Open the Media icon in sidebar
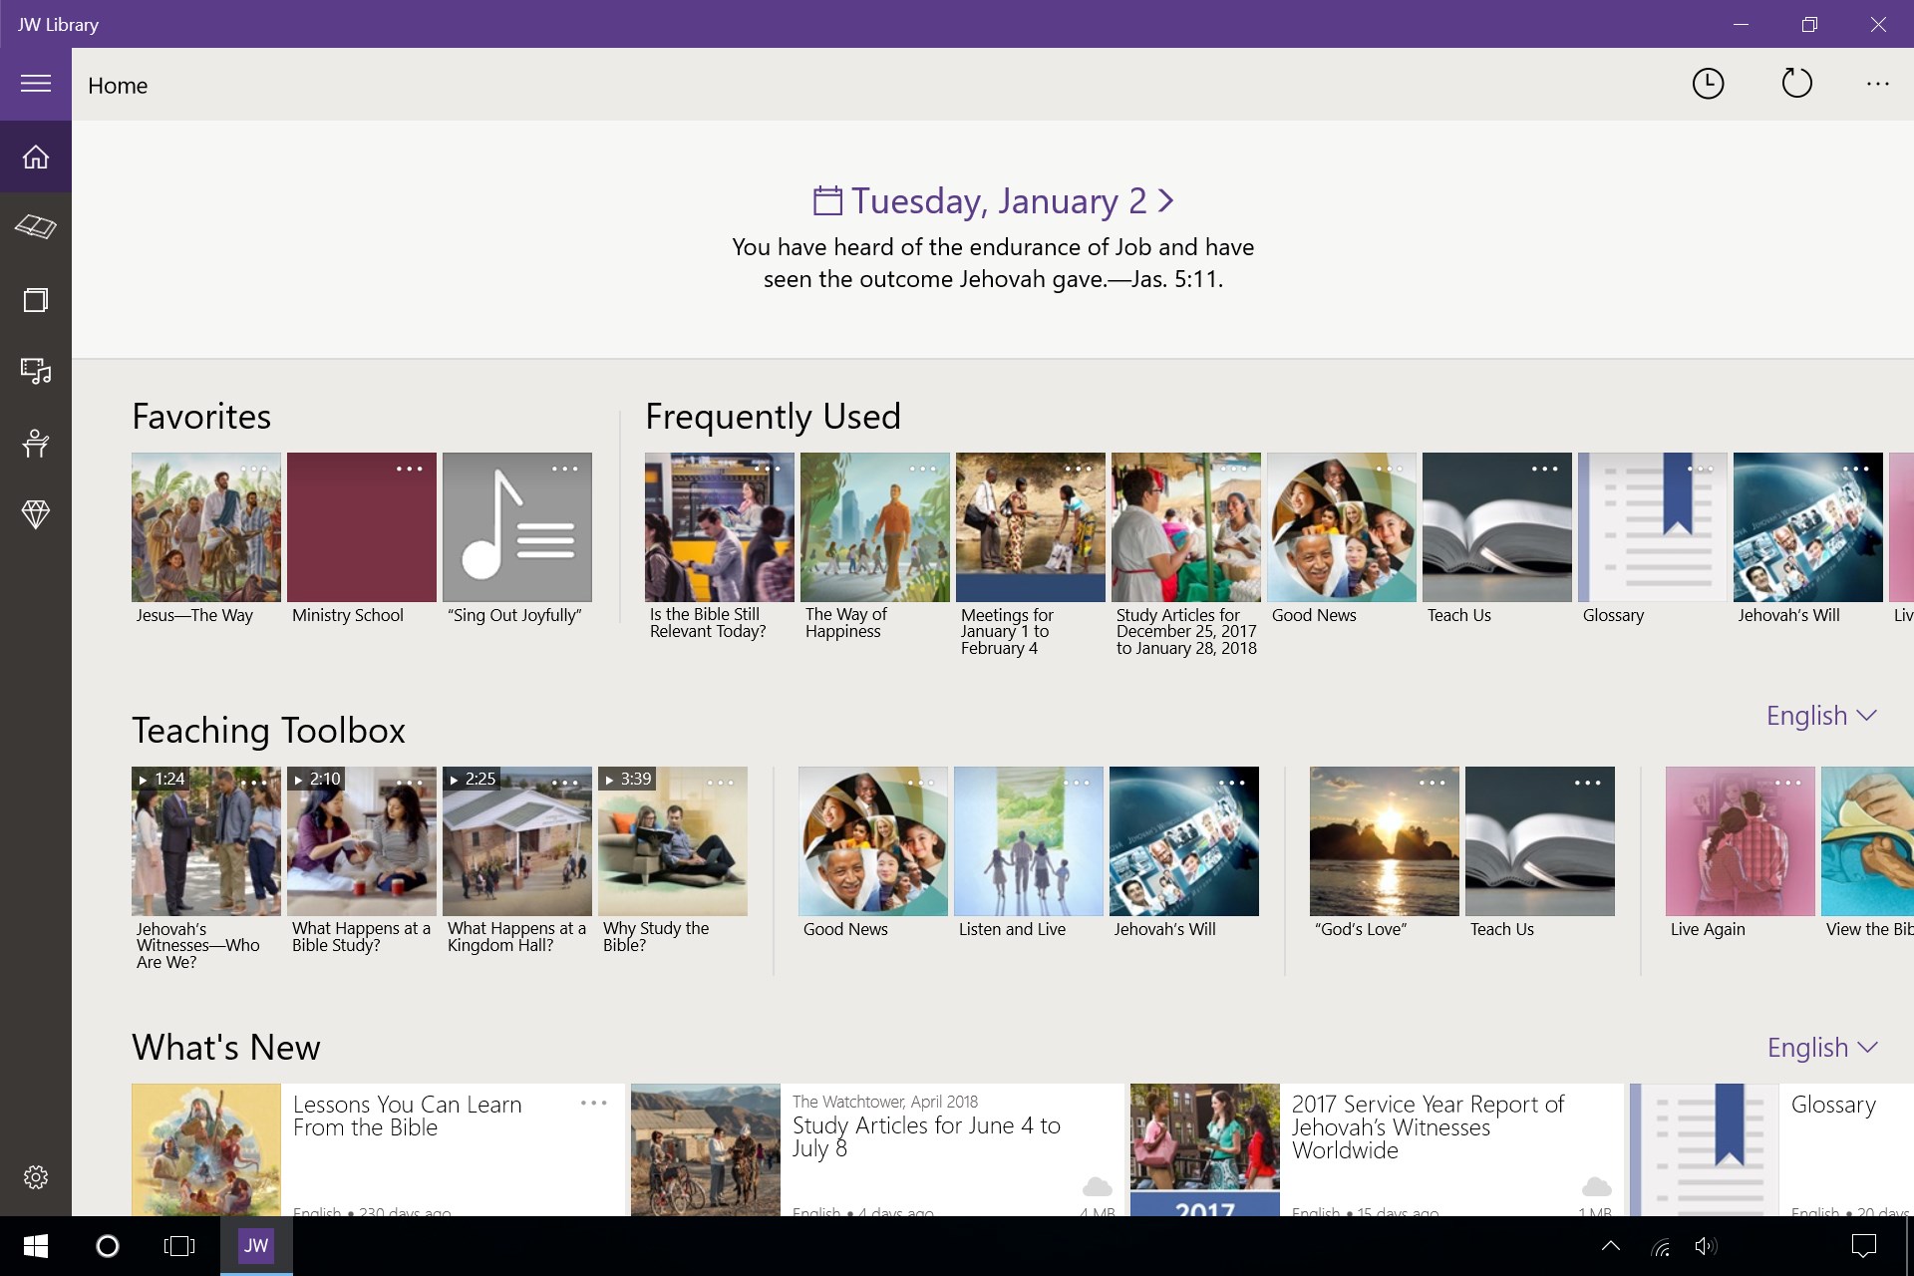 pyautogui.click(x=36, y=371)
